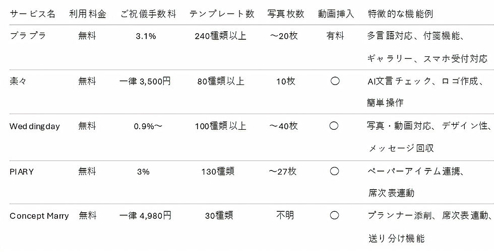The width and height of the screenshot is (494, 252).
Task: Select the ブラプラ service name cell
Action: coord(28,36)
